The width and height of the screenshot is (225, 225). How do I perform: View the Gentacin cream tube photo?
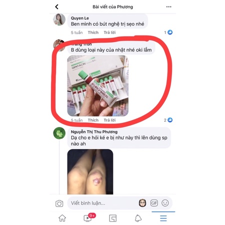pyautogui.click(x=98, y=86)
